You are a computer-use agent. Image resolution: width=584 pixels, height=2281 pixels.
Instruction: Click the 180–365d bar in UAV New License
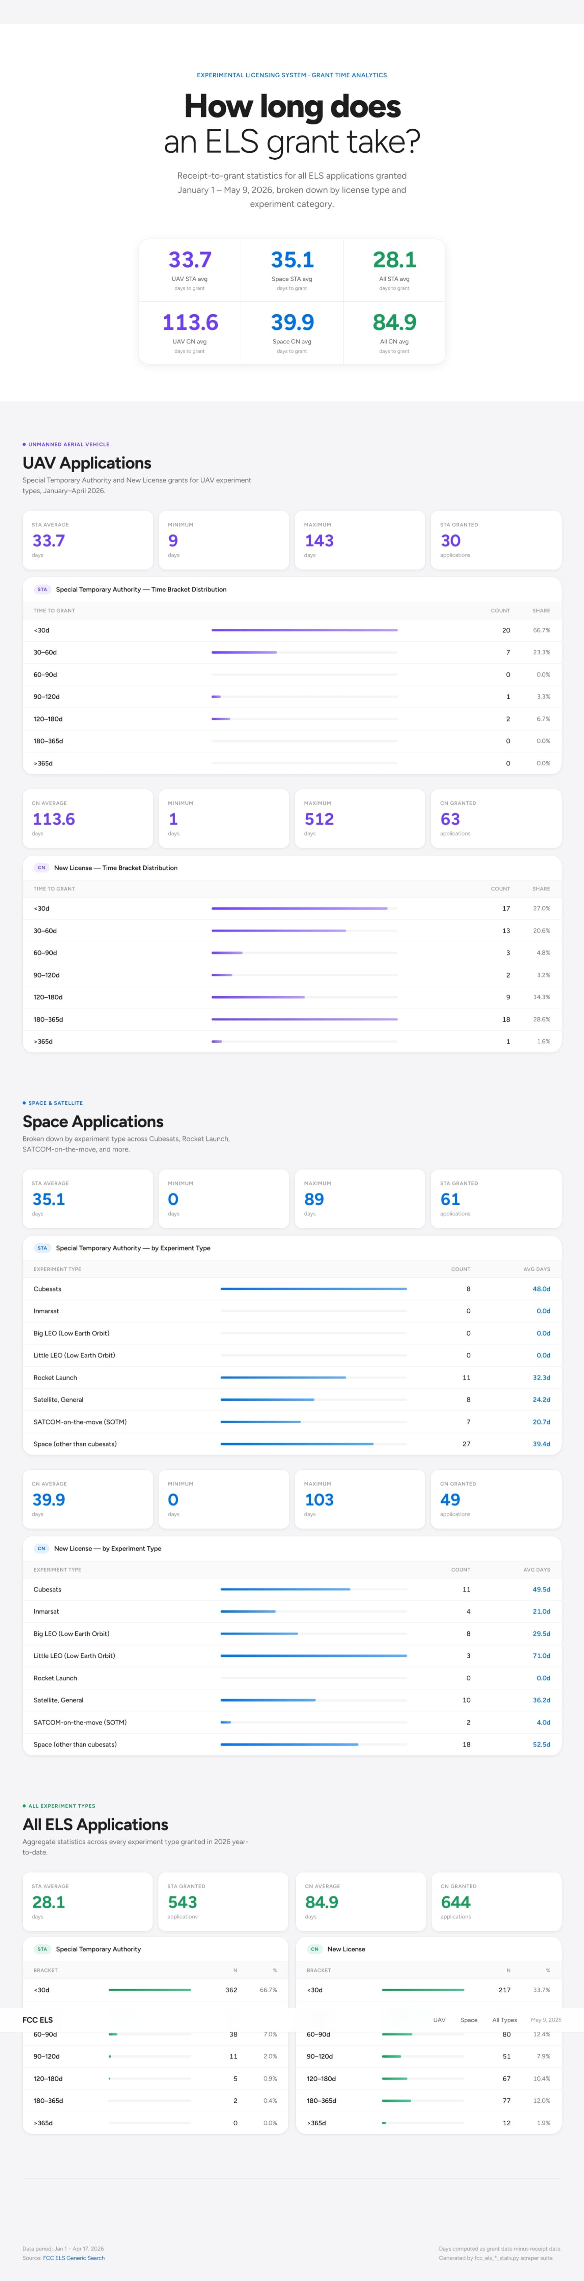[x=304, y=1019]
